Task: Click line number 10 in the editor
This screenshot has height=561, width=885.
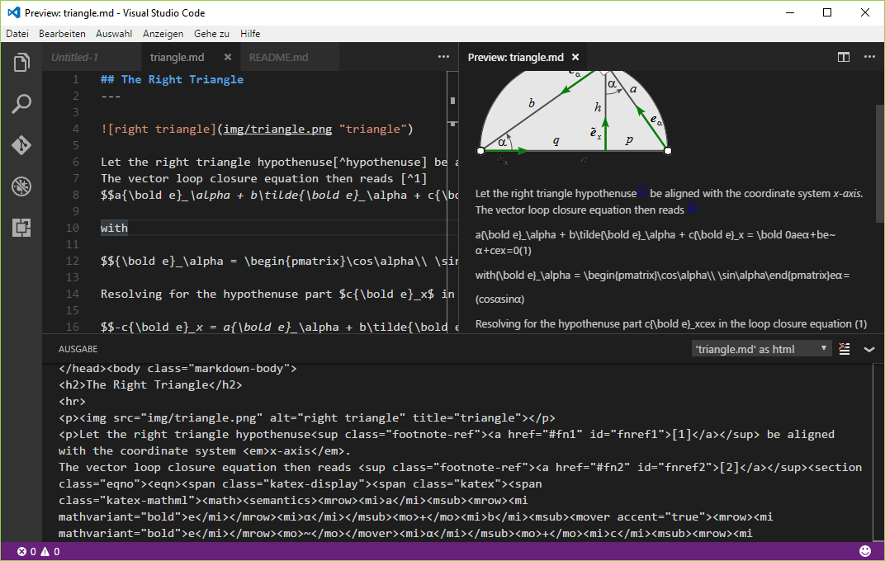Action: pyautogui.click(x=73, y=228)
